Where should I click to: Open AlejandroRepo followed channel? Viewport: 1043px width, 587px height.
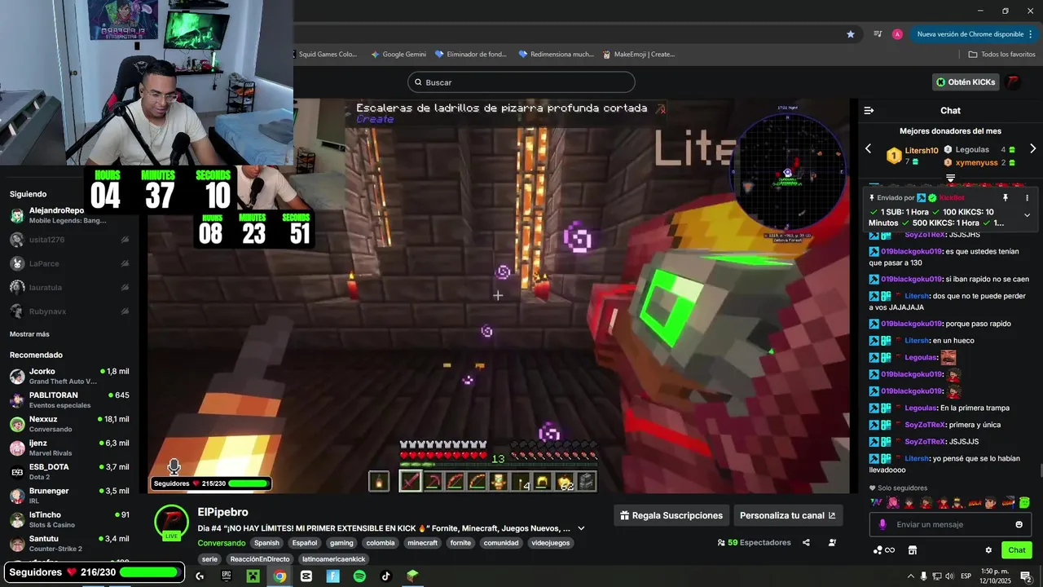tap(69, 215)
